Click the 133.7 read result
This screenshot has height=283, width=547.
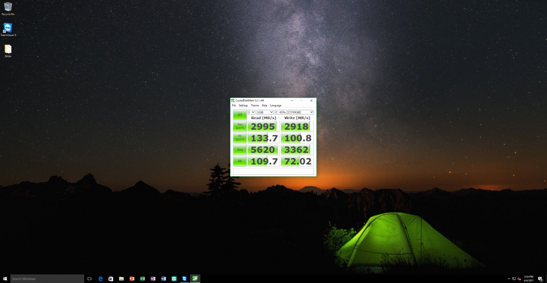pyautogui.click(x=264, y=138)
